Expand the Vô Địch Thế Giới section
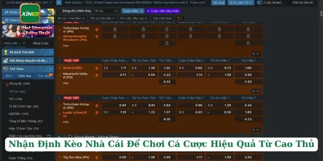 [51, 52]
